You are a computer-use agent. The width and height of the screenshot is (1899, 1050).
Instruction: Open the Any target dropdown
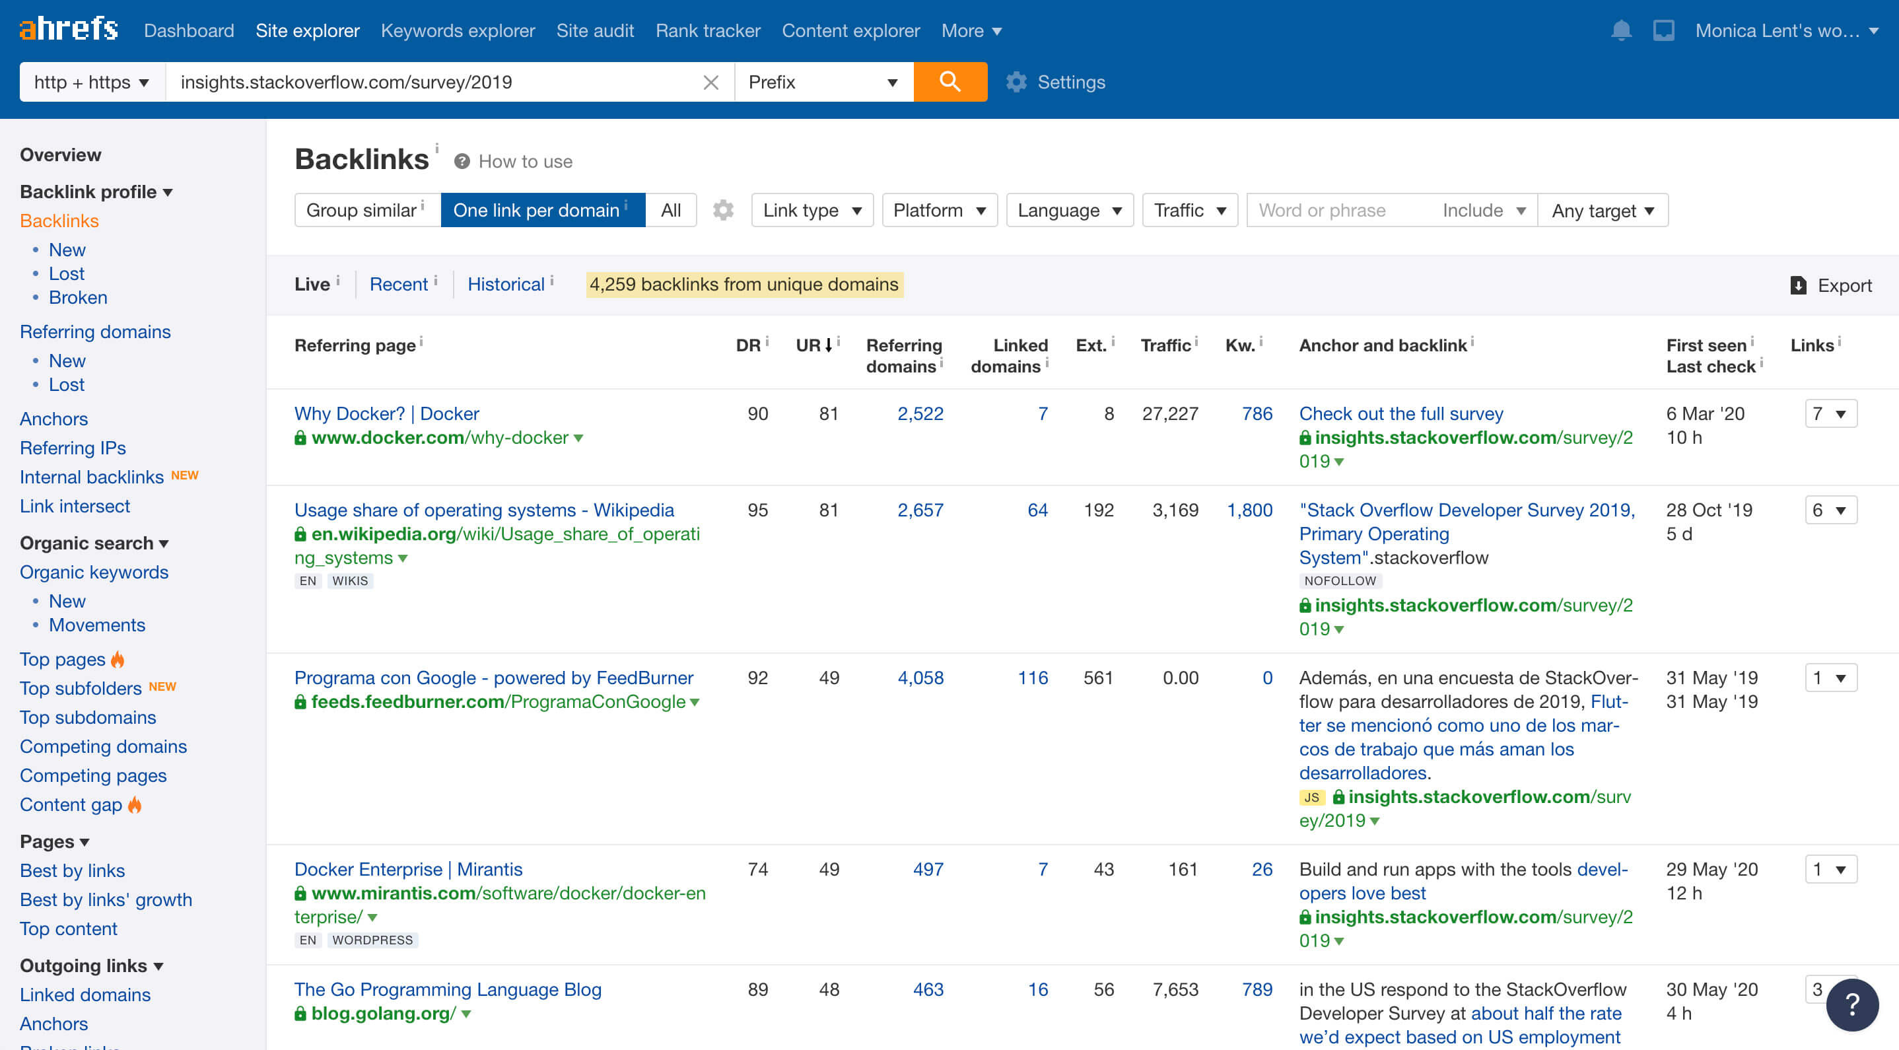tap(1603, 210)
